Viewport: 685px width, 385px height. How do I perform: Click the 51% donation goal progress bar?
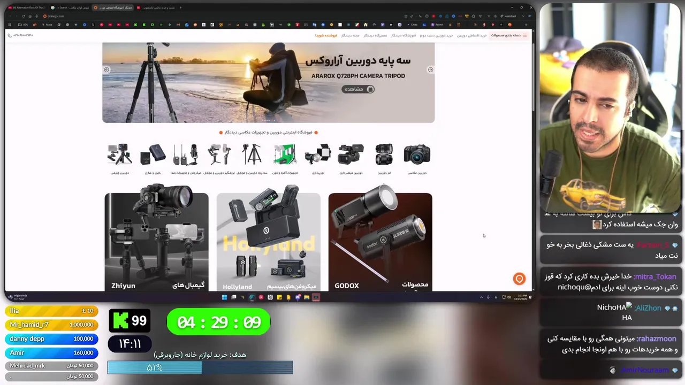point(200,367)
